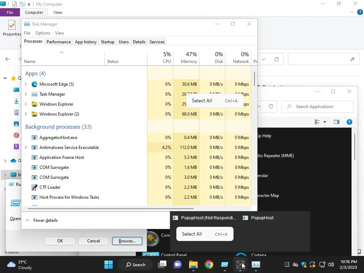
Task: Click the Explorer help question mark icon
Action: click(x=360, y=12)
